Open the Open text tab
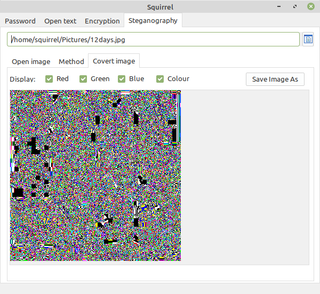Image resolution: width=320 pixels, height=294 pixels. pyautogui.click(x=60, y=21)
